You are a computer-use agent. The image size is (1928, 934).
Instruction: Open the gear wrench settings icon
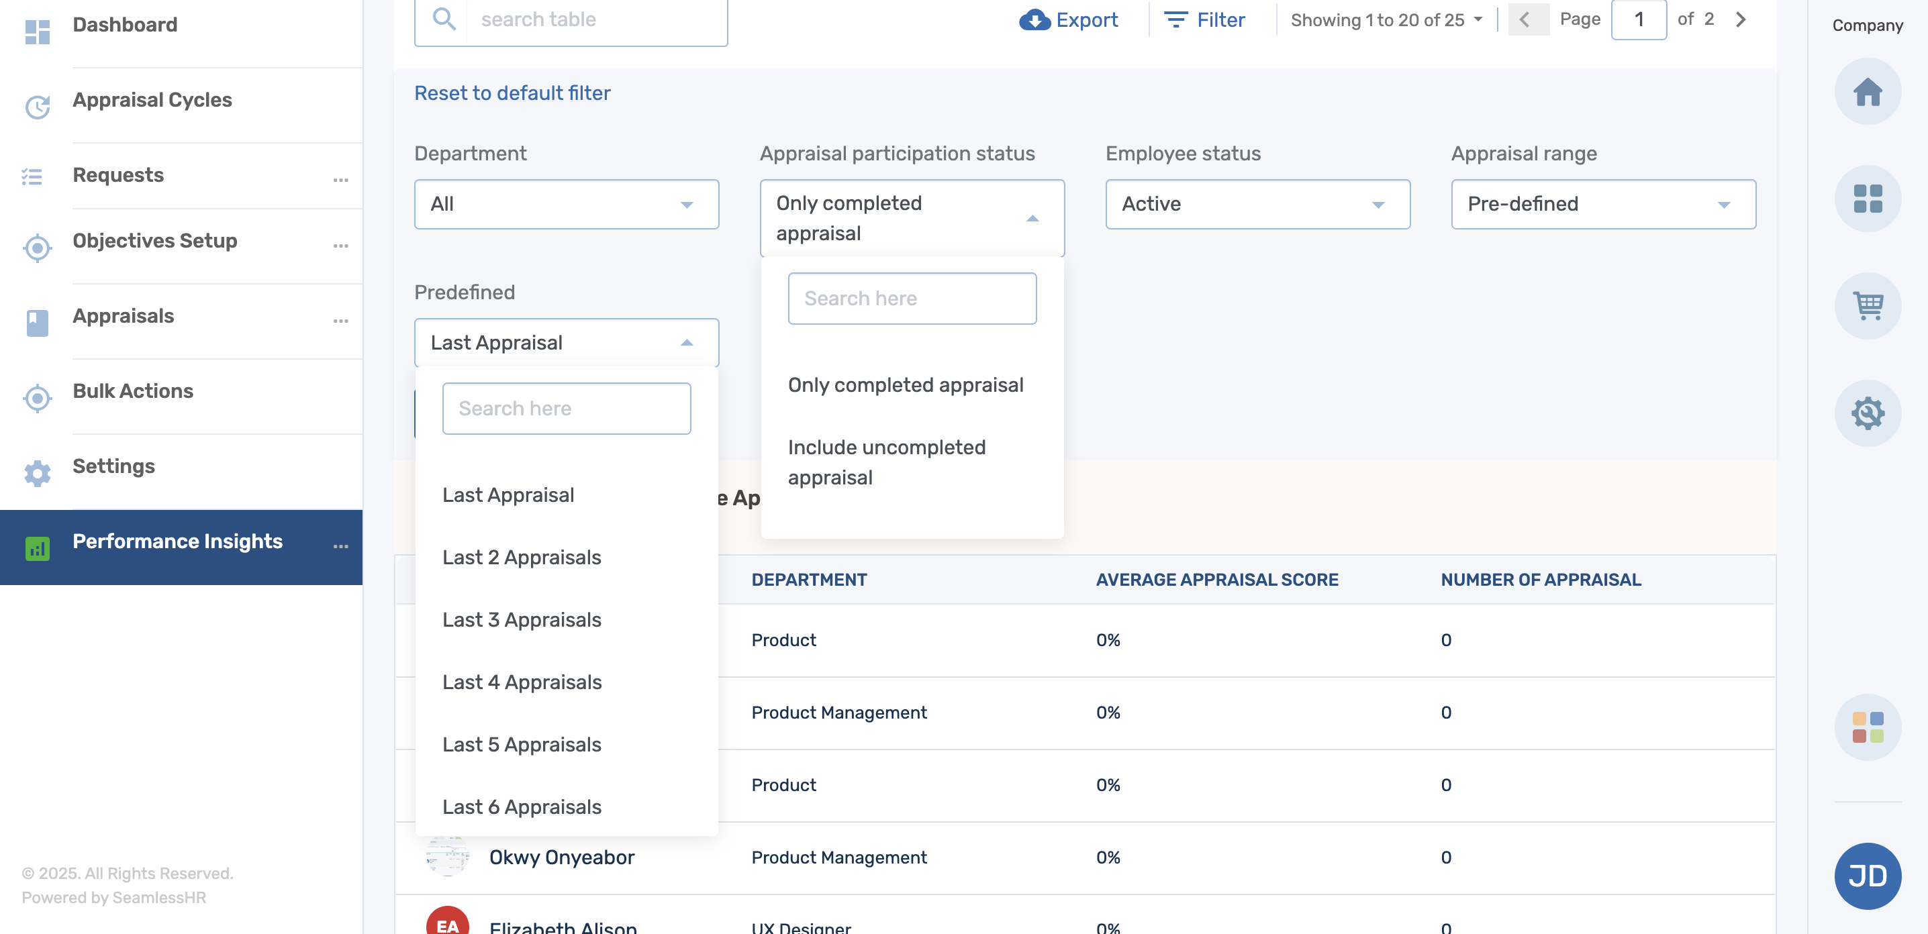tap(1867, 413)
